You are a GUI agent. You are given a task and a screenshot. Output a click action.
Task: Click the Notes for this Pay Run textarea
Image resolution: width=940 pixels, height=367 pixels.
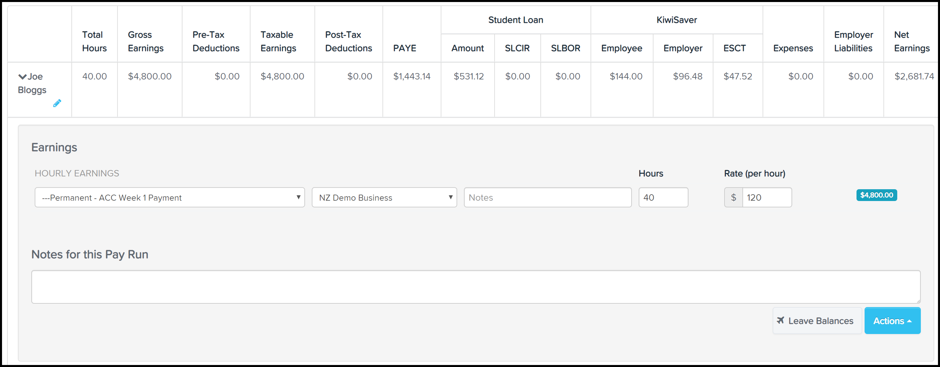click(x=475, y=287)
